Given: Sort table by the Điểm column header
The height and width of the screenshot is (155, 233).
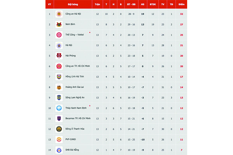Looking at the screenshot, I should point(181,4).
